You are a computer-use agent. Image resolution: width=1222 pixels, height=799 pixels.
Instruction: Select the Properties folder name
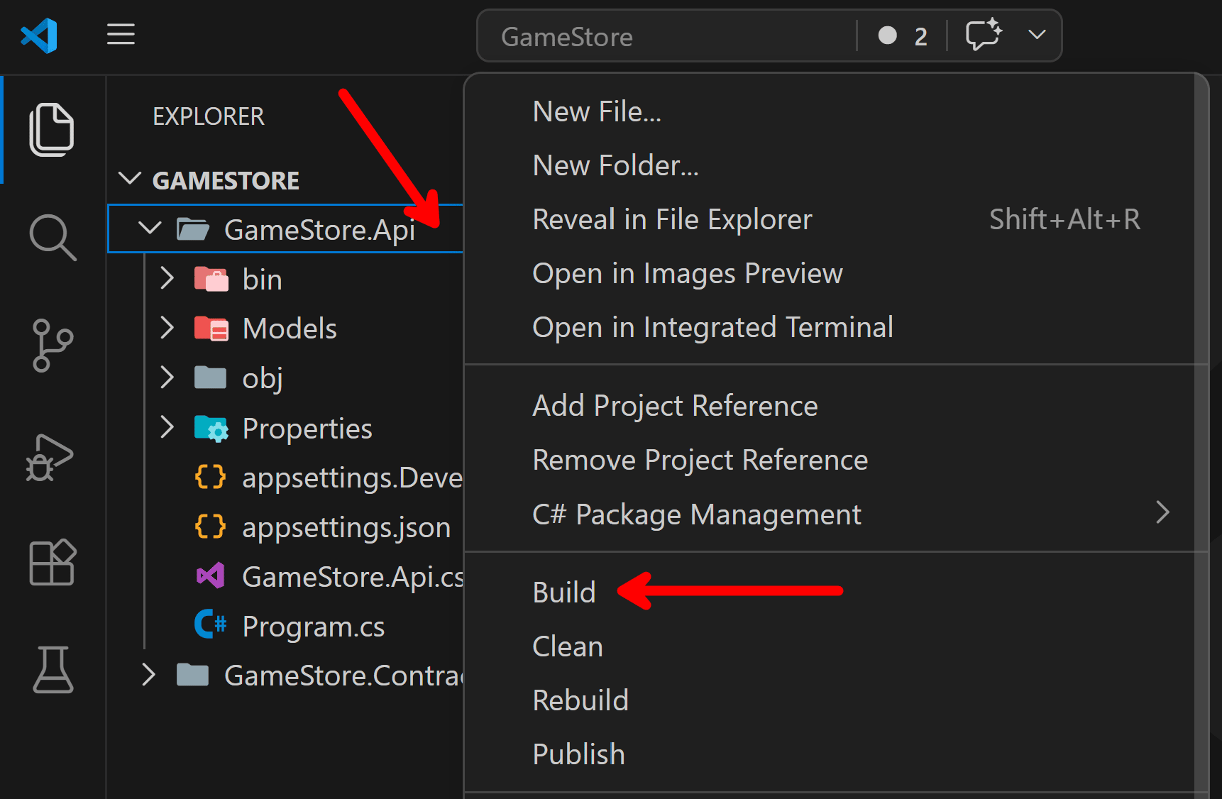[307, 429]
